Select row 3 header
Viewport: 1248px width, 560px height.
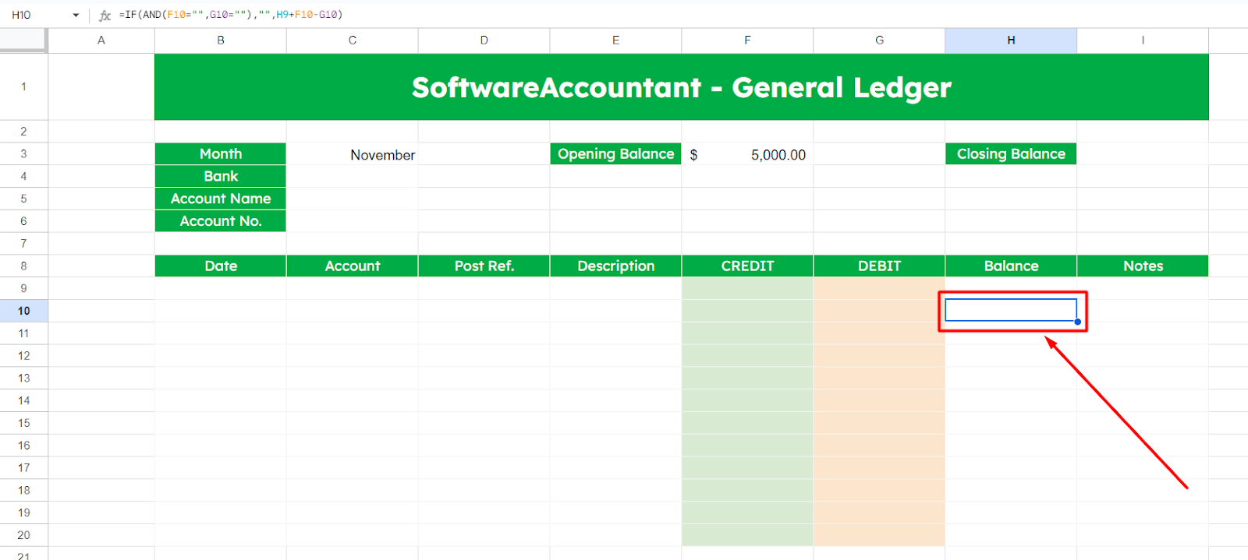[23, 153]
